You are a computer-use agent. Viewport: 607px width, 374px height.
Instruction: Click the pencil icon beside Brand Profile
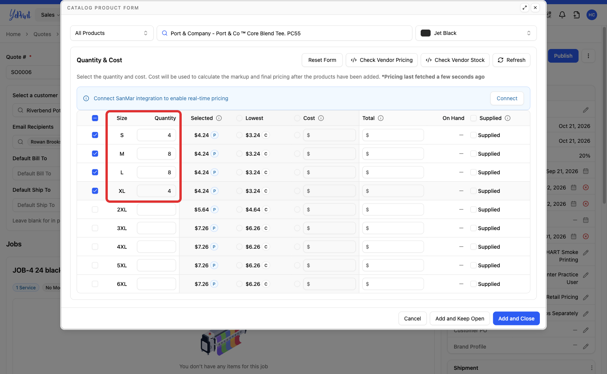coord(586,346)
